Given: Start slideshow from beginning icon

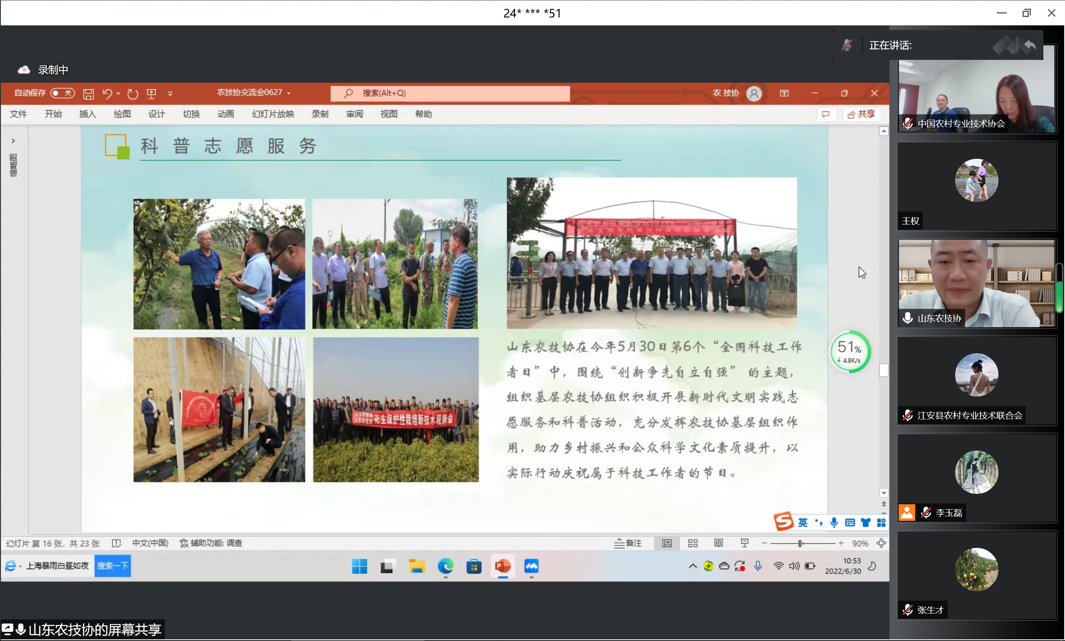Looking at the screenshot, I should (x=151, y=93).
